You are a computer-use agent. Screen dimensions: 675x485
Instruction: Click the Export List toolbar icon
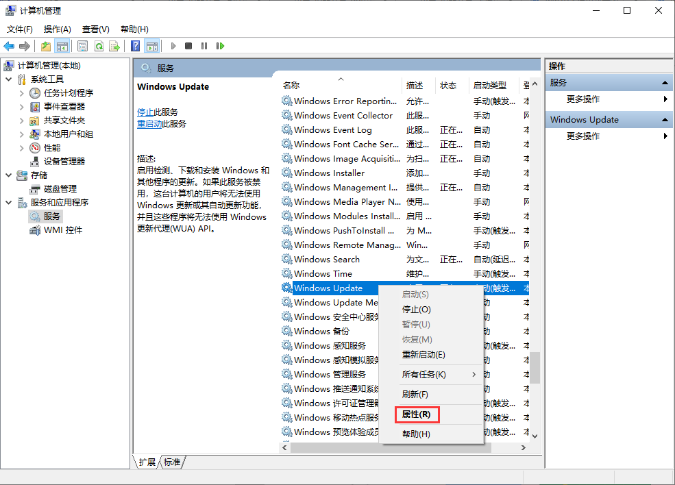click(x=114, y=46)
